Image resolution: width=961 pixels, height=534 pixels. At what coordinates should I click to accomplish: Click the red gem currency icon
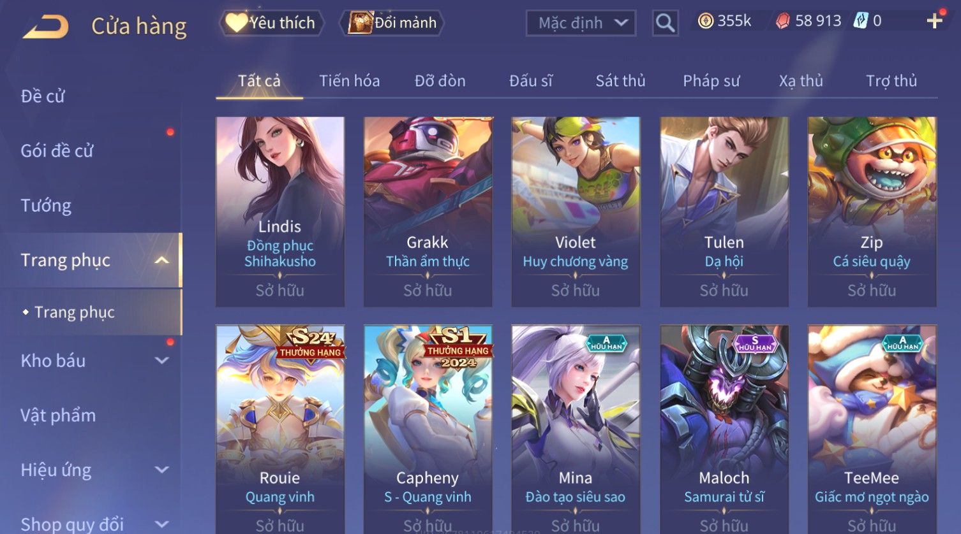tap(783, 21)
